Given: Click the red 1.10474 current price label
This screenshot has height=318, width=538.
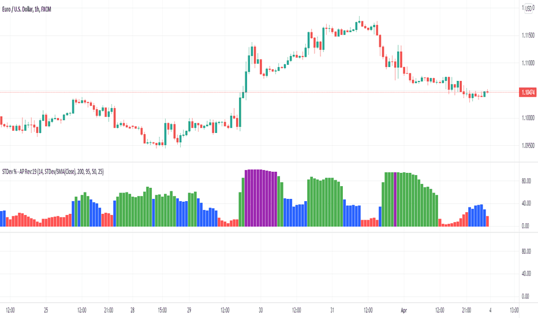Looking at the screenshot, I should click(528, 92).
